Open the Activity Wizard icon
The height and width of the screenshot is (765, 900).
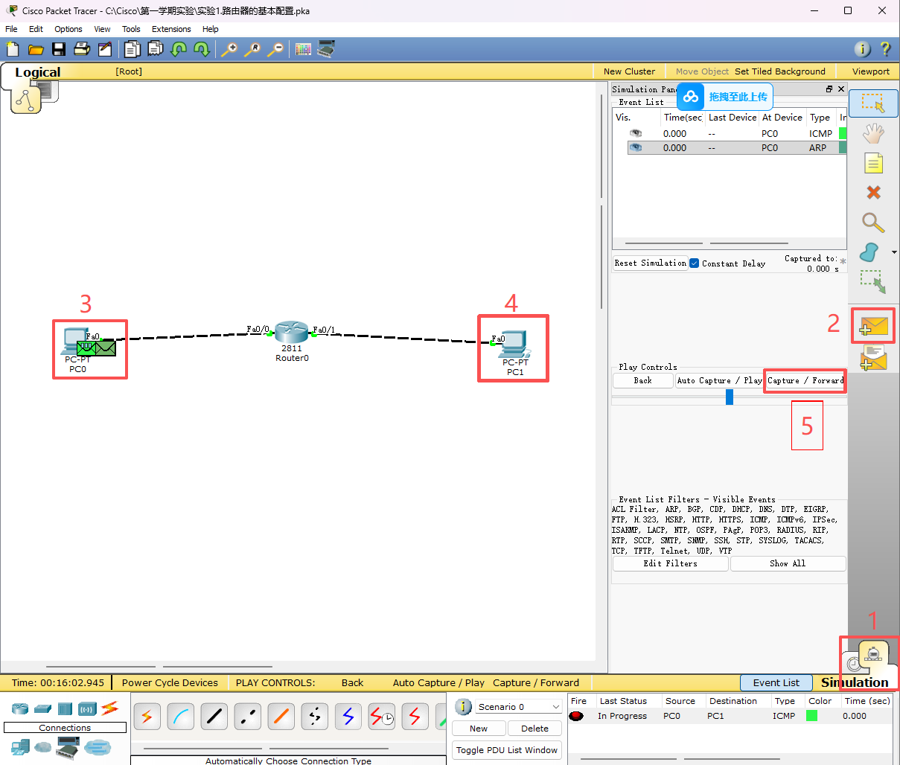[105, 49]
